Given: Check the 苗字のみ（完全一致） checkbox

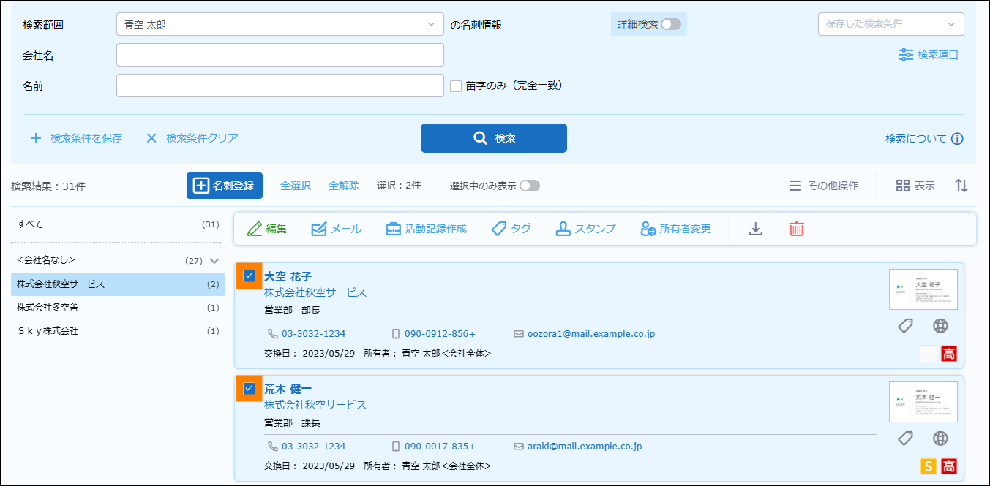Looking at the screenshot, I should (x=456, y=86).
